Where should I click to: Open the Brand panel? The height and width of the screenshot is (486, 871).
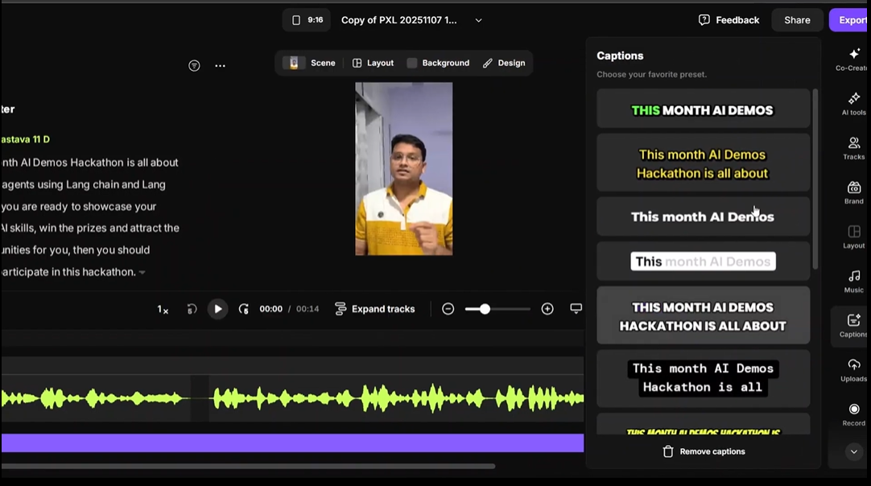pyautogui.click(x=853, y=193)
